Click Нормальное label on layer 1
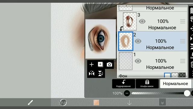193x109 pixels. click(160, 67)
